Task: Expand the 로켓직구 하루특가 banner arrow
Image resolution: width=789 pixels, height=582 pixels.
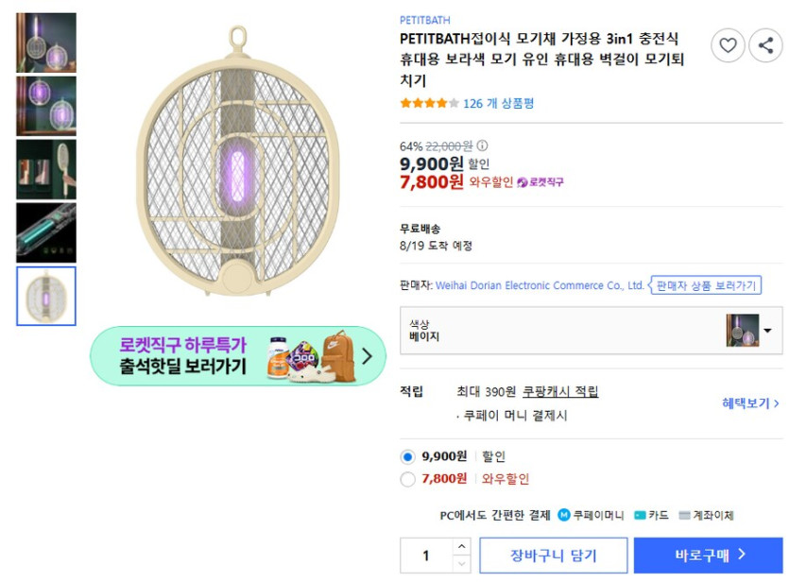Action: [369, 355]
